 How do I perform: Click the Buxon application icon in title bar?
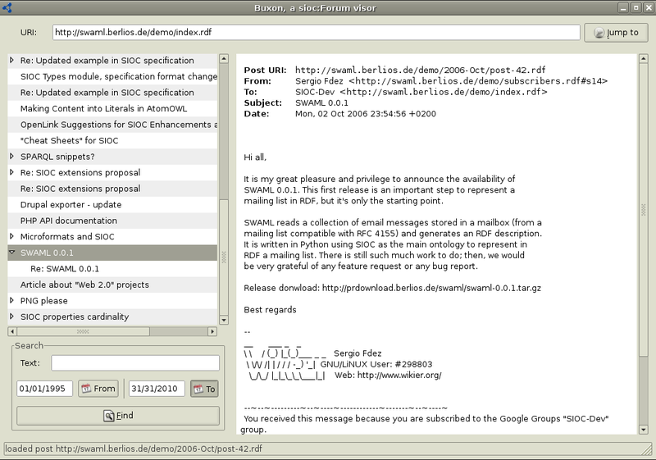[7, 7]
